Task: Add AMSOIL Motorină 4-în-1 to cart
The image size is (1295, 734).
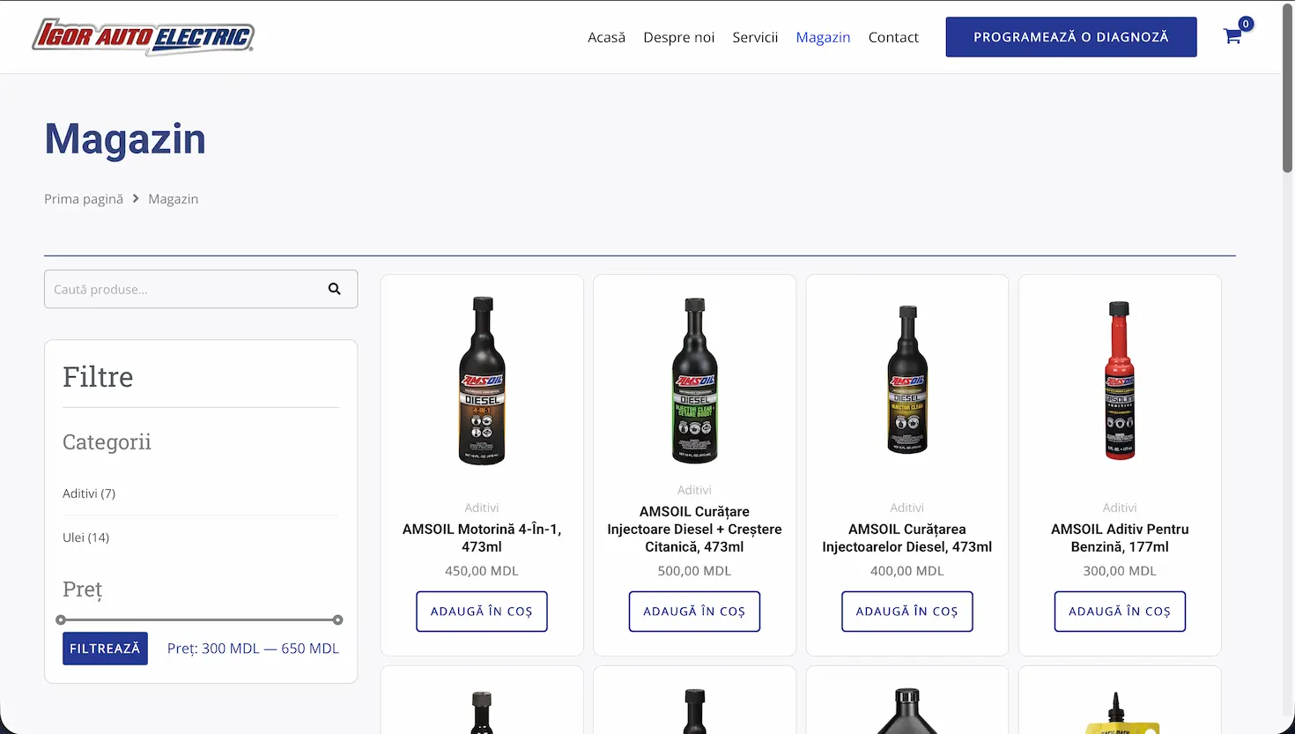Action: [x=482, y=612]
